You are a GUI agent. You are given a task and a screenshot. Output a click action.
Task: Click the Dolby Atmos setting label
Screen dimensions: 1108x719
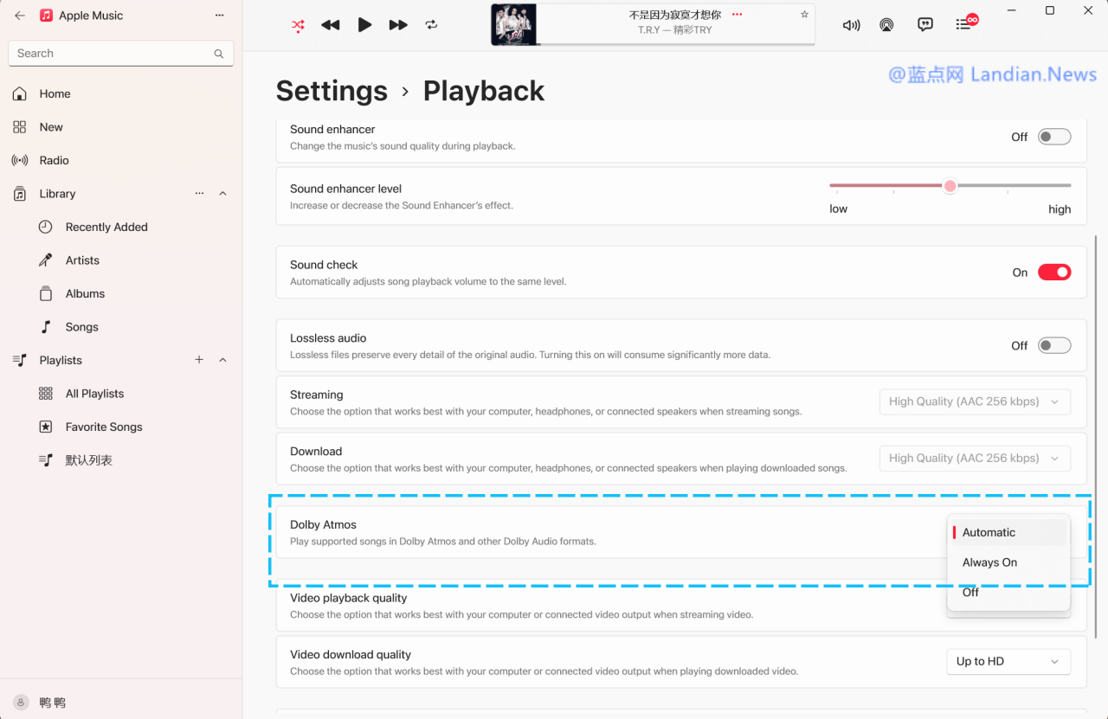tap(323, 524)
